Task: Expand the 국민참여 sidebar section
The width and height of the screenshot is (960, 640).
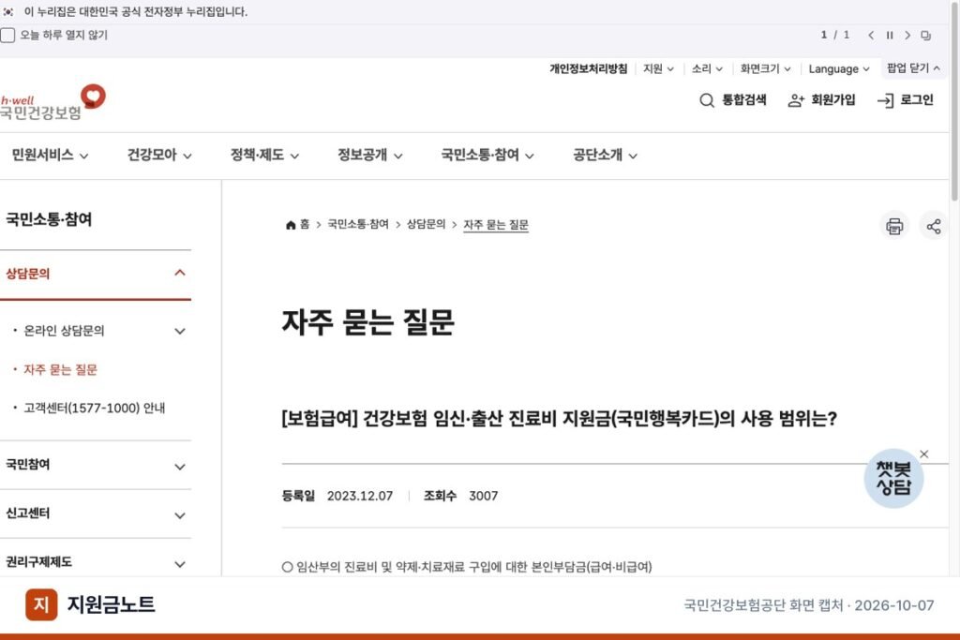Action: 96,465
